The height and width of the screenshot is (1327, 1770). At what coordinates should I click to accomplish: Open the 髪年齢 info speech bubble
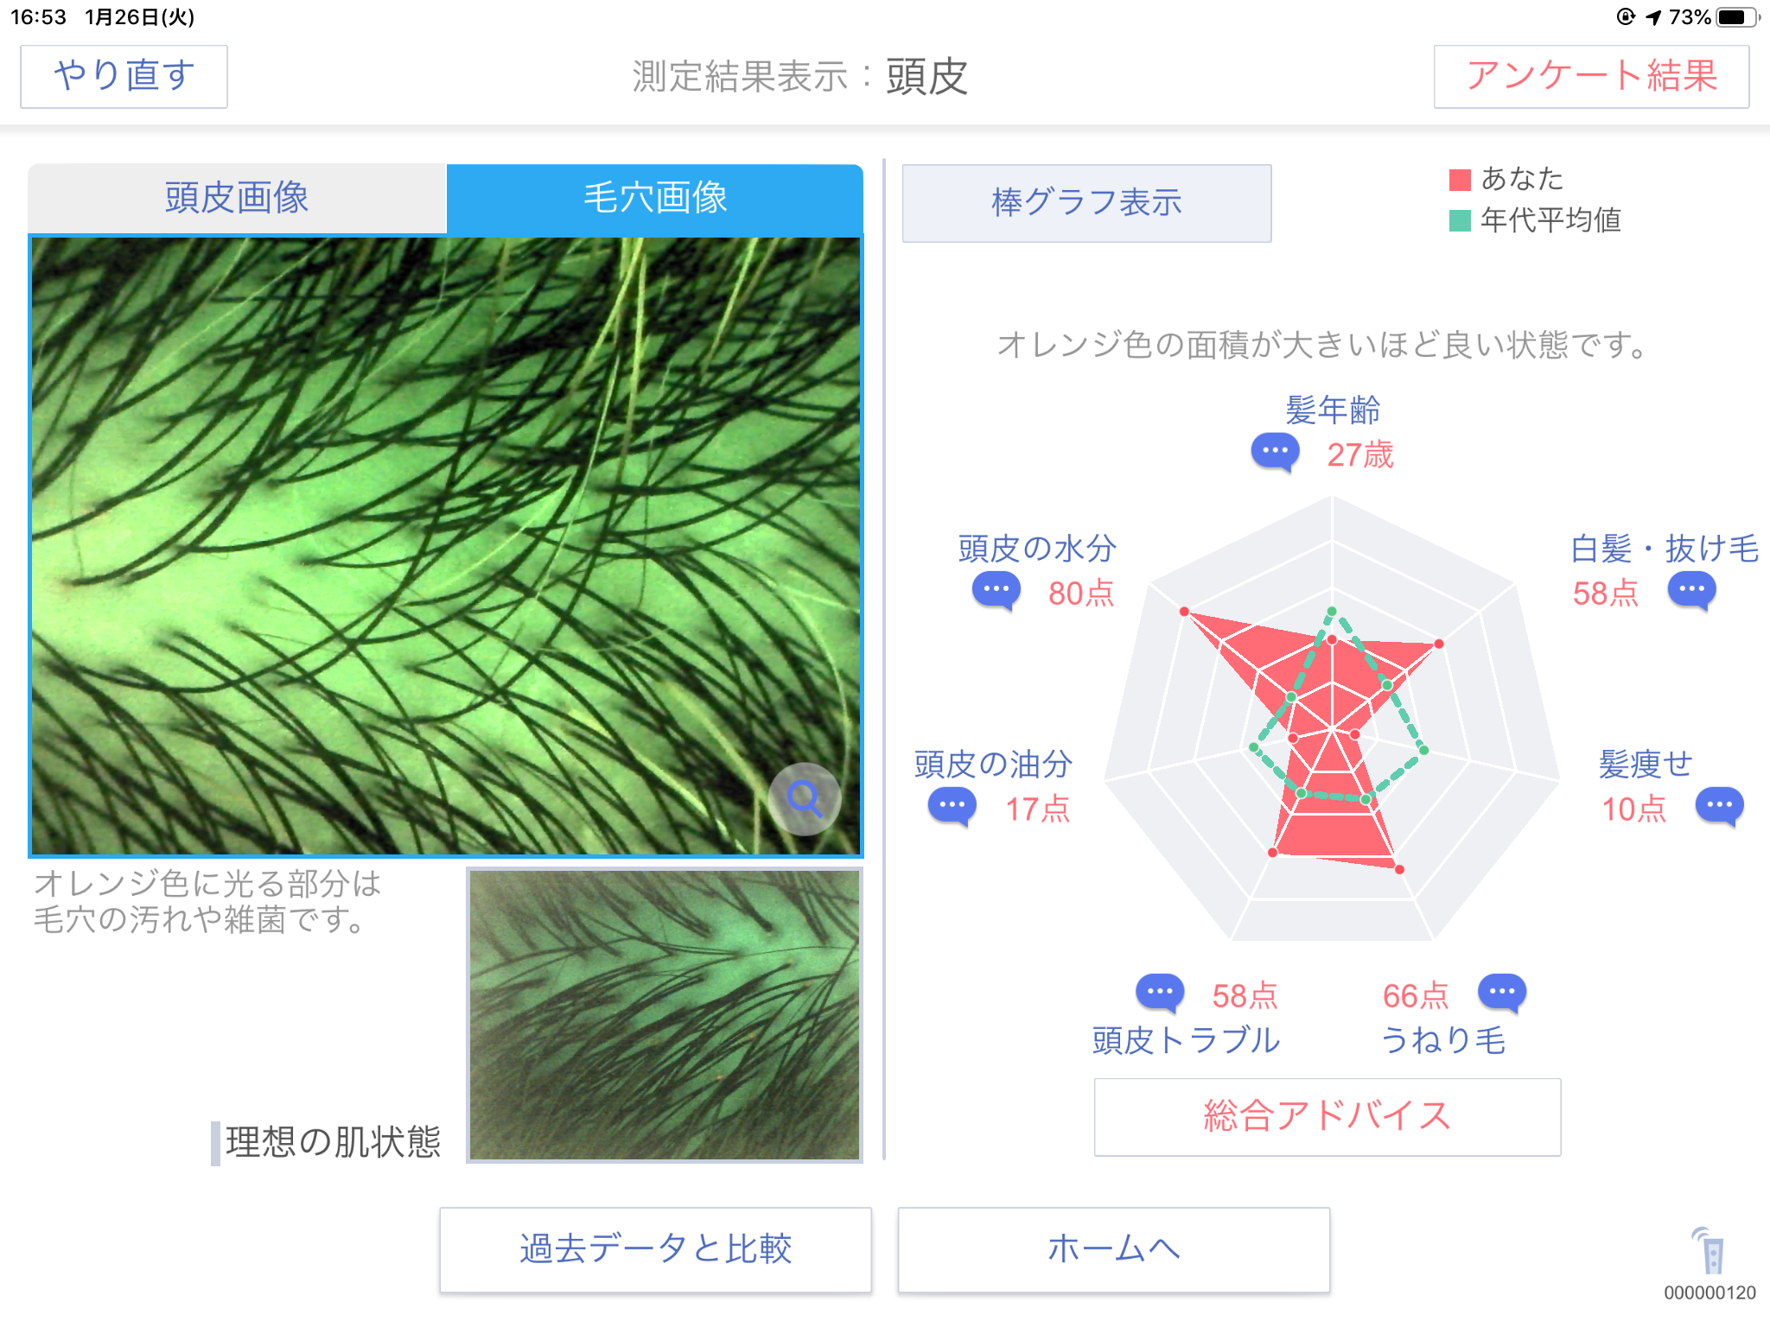click(x=1275, y=452)
